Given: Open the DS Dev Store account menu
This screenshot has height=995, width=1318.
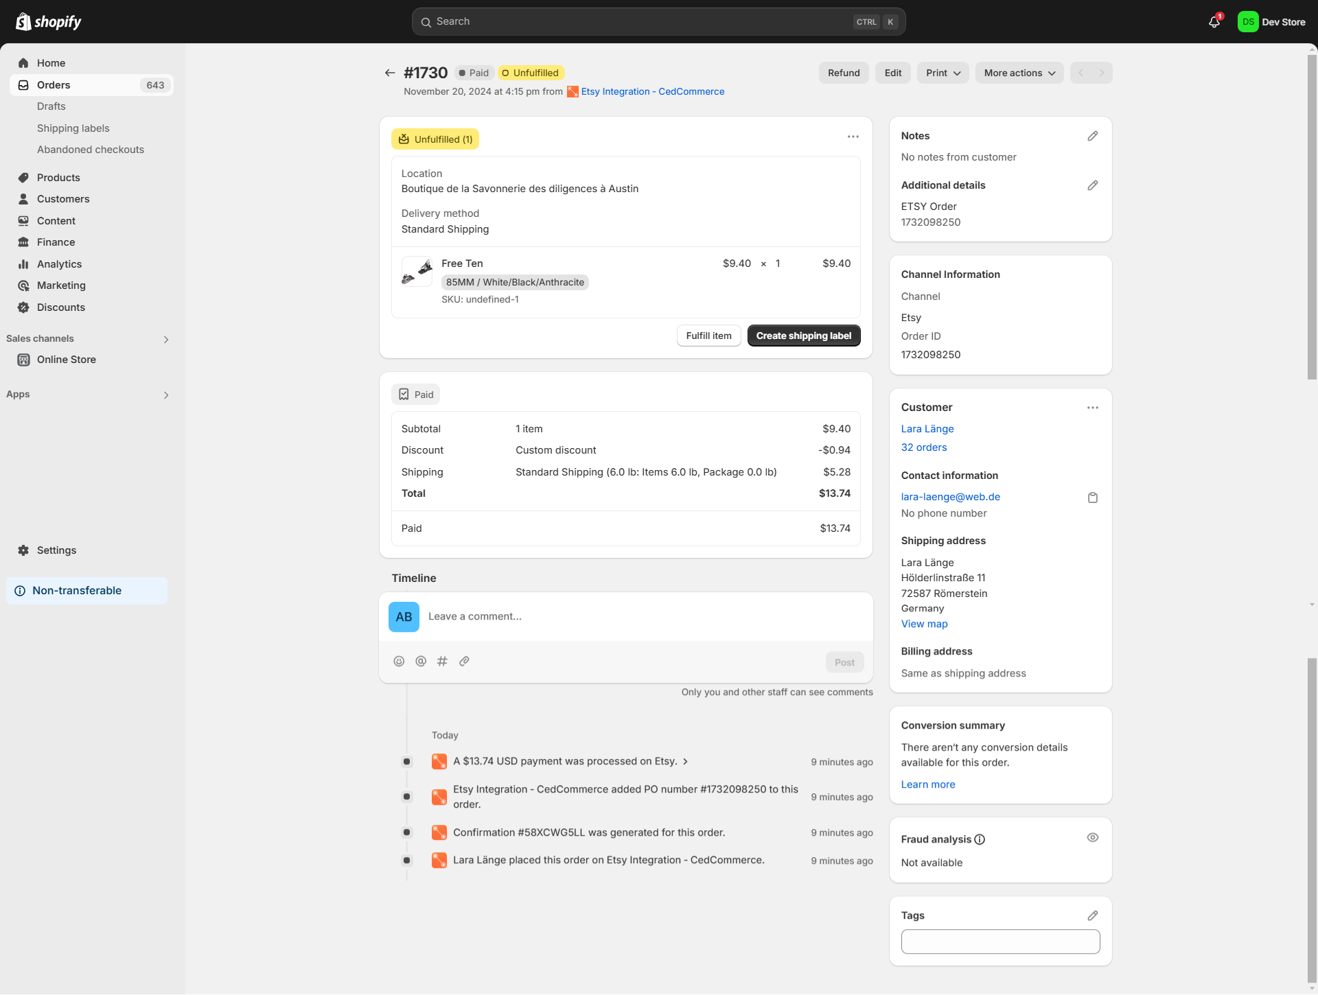Looking at the screenshot, I should coord(1272,22).
